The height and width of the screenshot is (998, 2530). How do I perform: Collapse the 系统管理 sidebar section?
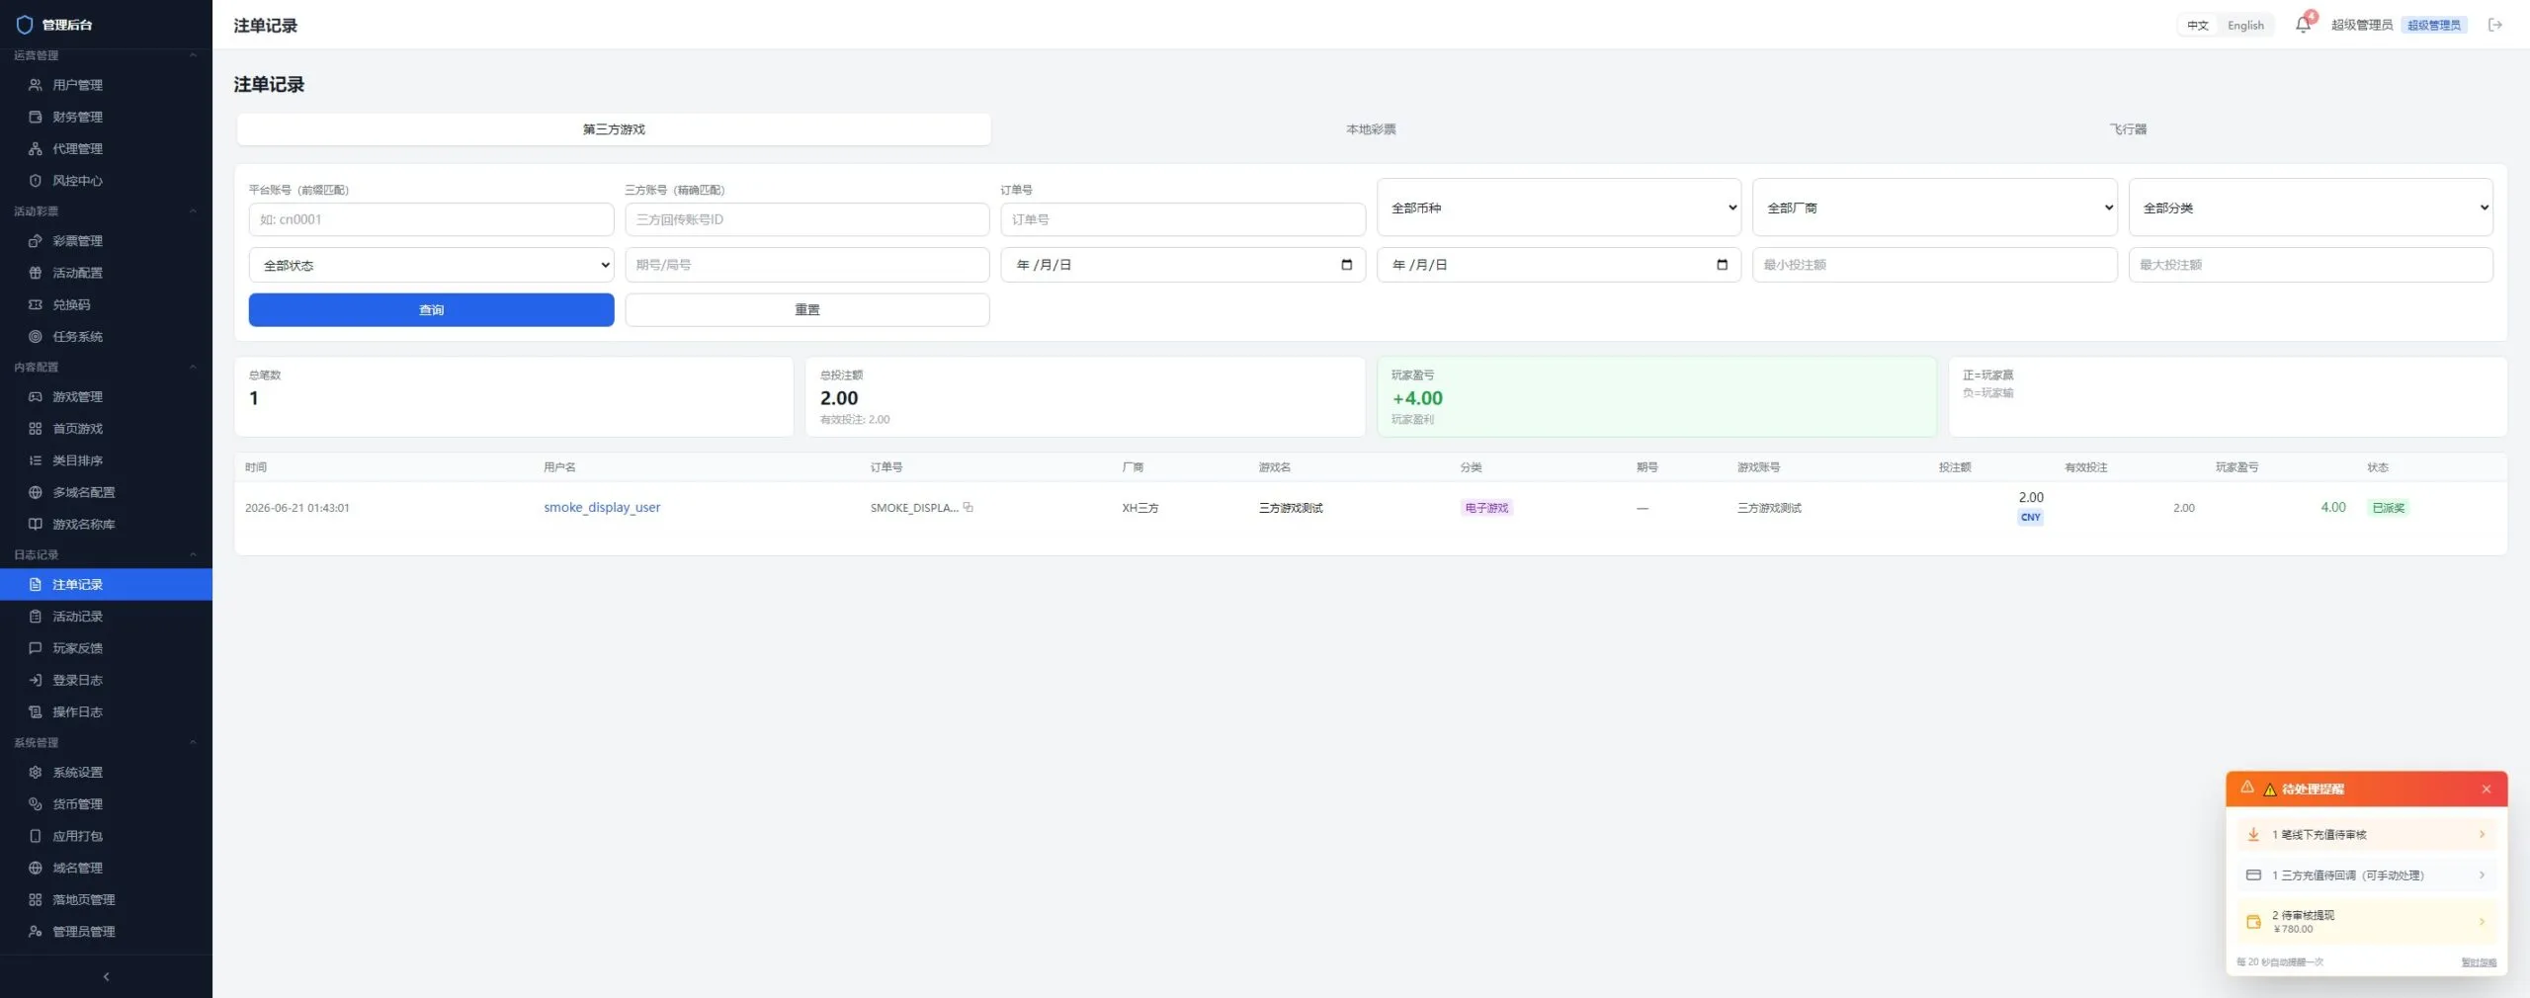106,742
